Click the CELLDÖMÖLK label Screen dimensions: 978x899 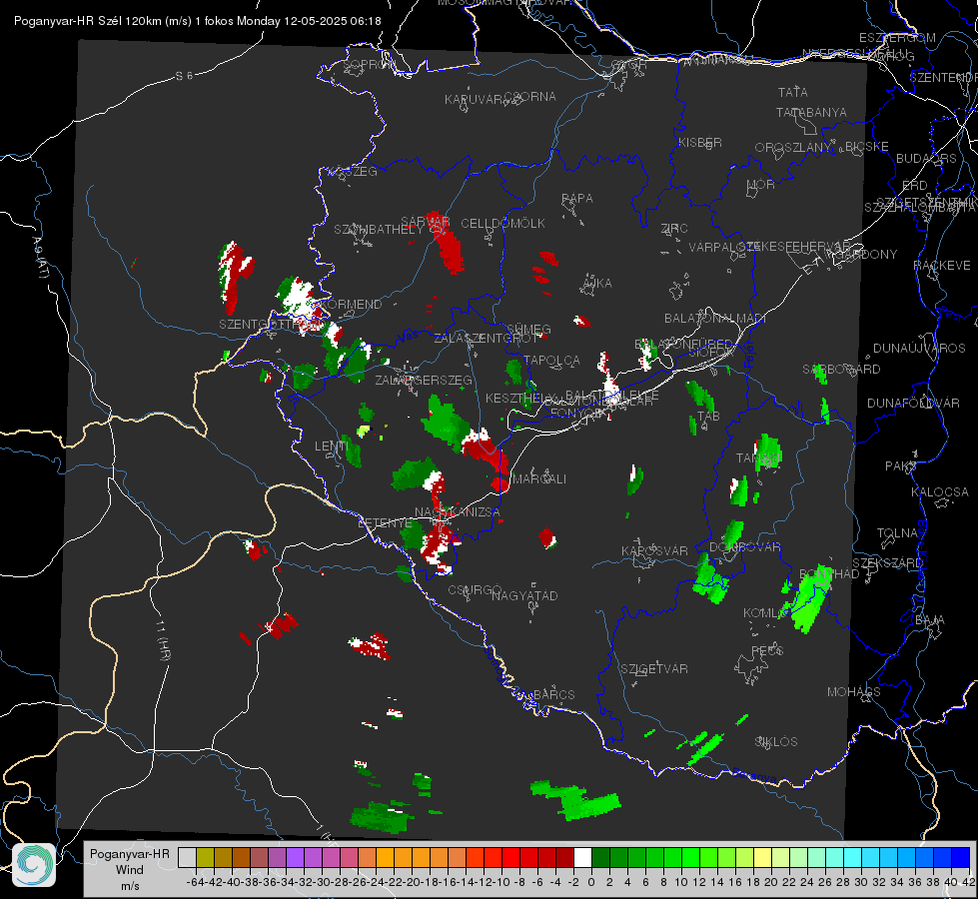point(502,224)
